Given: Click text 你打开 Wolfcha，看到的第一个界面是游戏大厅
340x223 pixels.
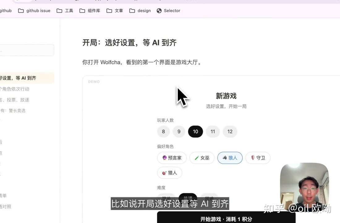Looking at the screenshot, I should point(142,62).
